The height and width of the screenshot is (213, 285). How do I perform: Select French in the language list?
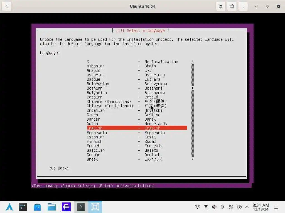(137, 146)
